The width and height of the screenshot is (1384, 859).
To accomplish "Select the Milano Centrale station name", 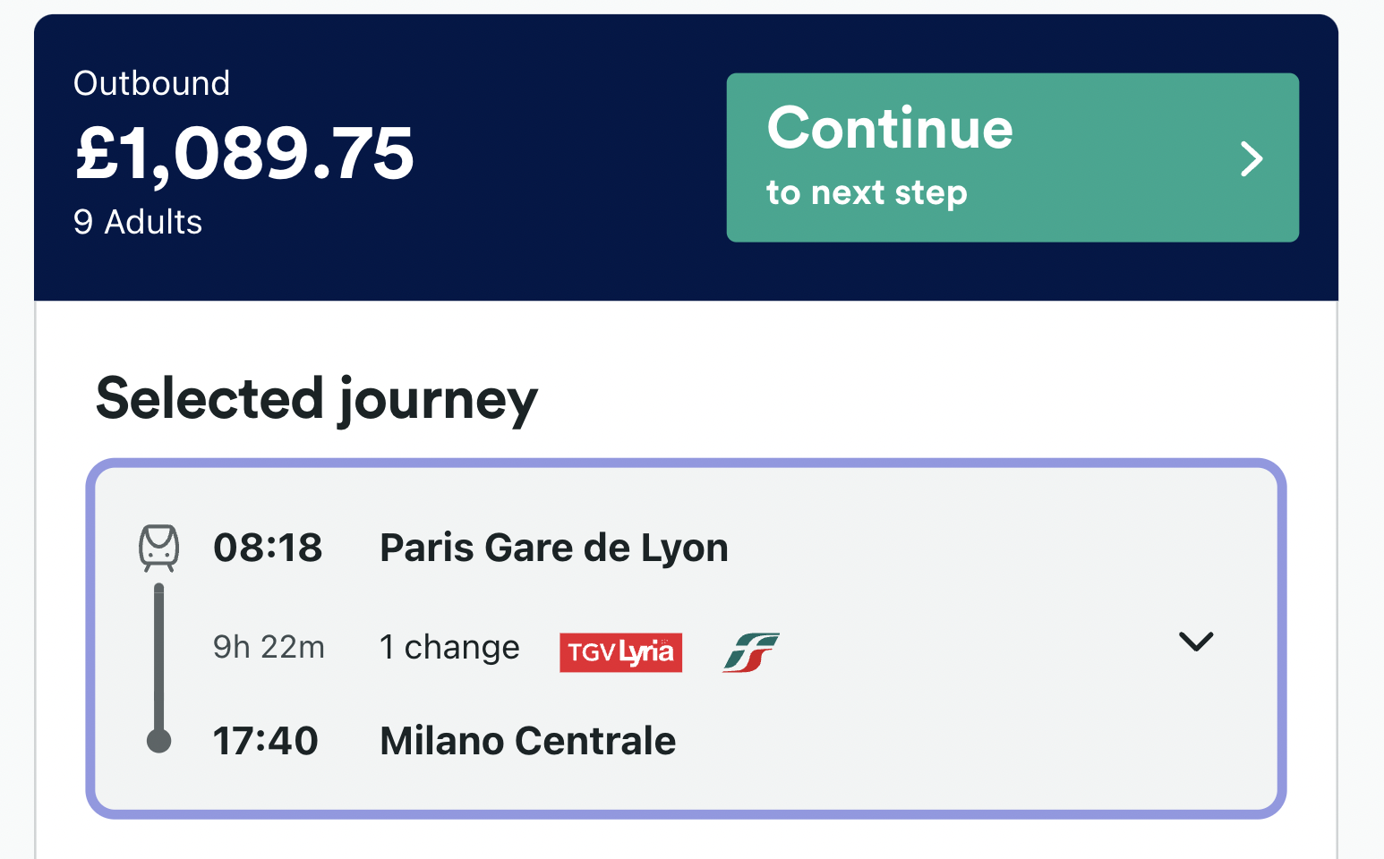I will (x=528, y=741).
